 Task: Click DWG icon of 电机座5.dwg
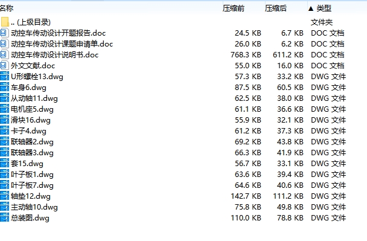[x=4, y=109]
